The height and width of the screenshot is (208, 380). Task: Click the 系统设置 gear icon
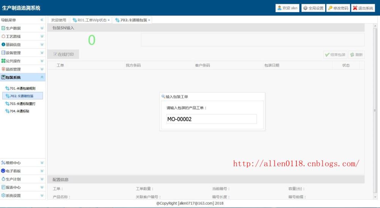(3, 195)
